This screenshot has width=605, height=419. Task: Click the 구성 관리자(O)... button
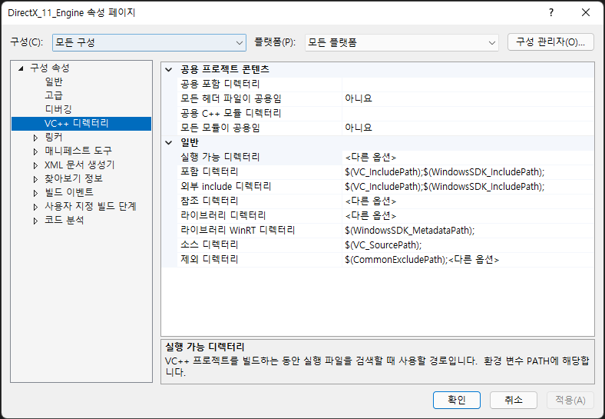tap(550, 42)
